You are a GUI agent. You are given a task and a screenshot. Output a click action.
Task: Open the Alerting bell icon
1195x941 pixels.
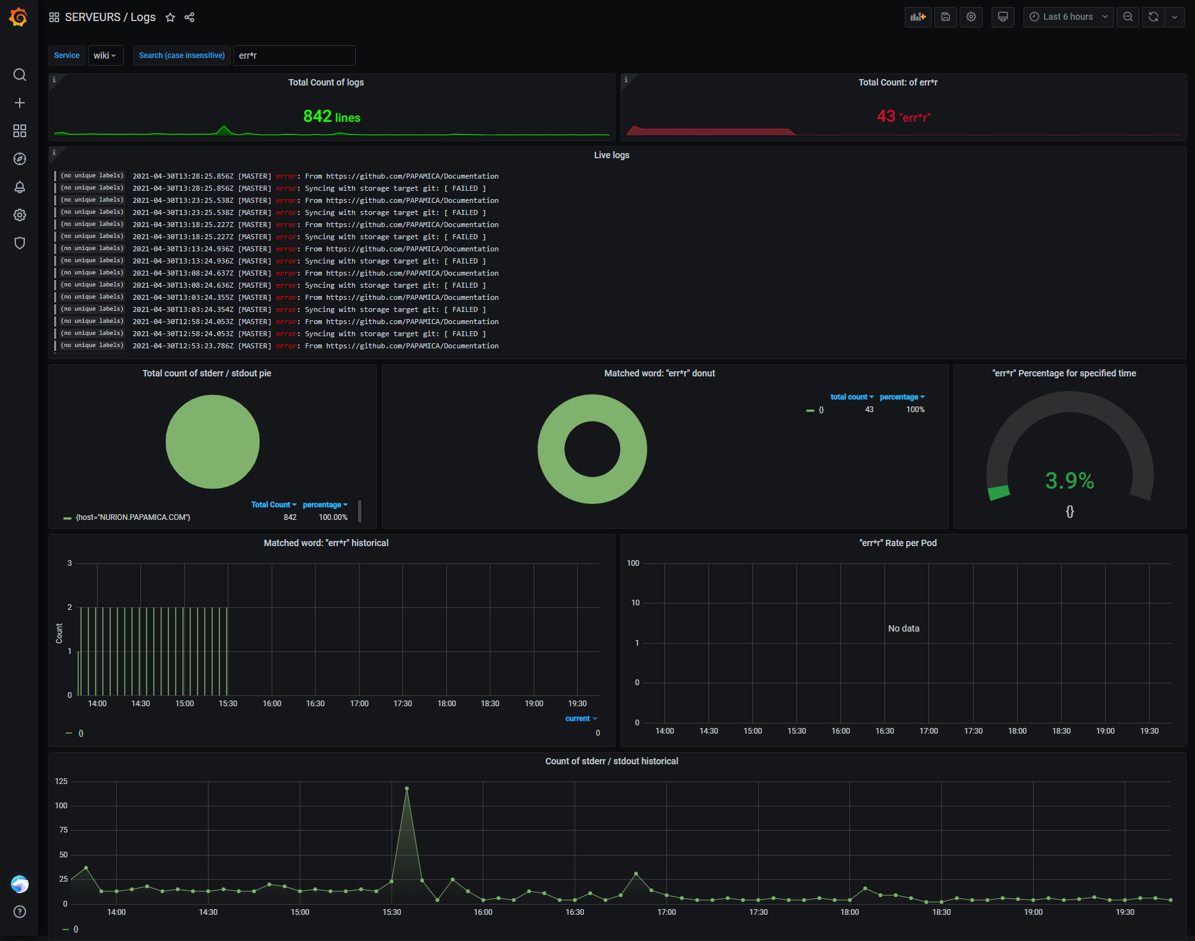(x=20, y=187)
